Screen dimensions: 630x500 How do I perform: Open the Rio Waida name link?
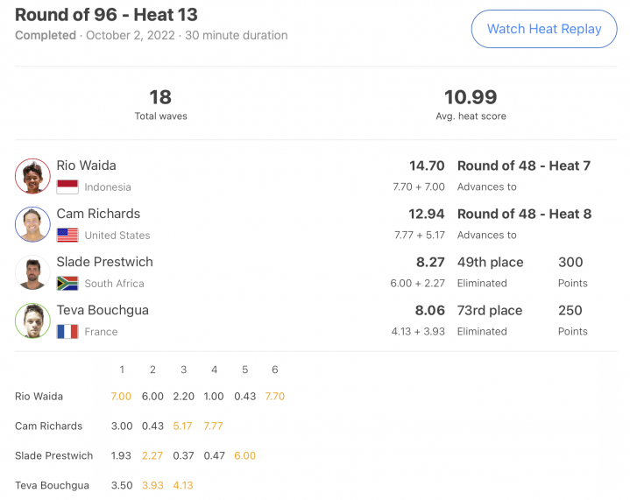pos(87,165)
